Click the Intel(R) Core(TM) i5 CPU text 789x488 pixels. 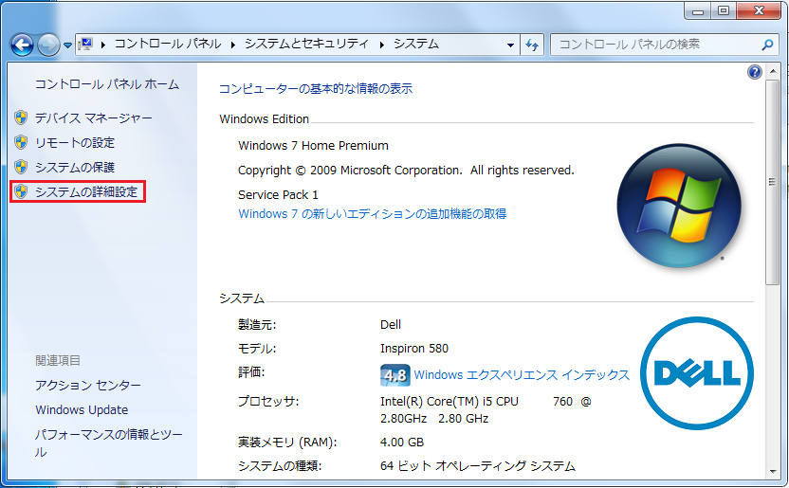tap(450, 402)
